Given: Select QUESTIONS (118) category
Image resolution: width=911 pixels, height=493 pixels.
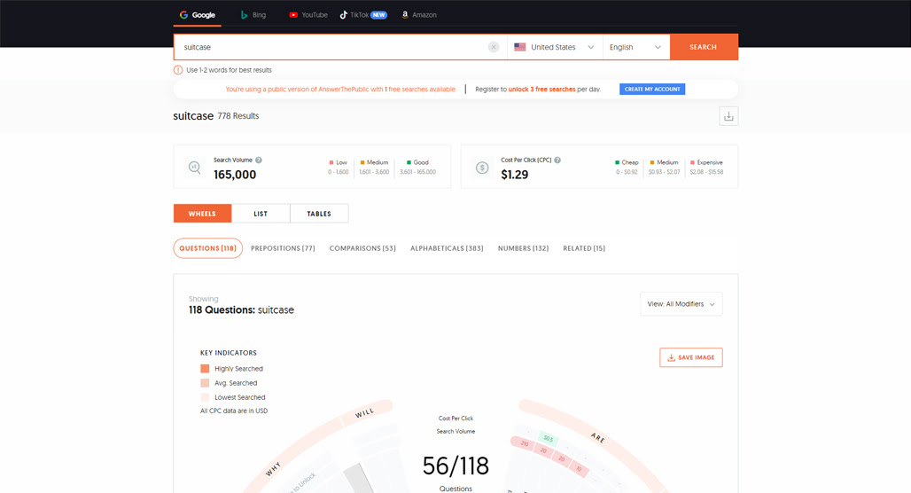Looking at the screenshot, I should pyautogui.click(x=207, y=248).
